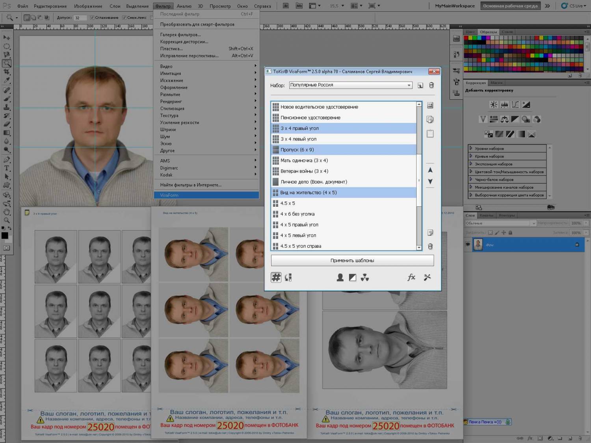Switch to the Маски tab
This screenshot has height=443, width=591.
pyautogui.click(x=496, y=83)
